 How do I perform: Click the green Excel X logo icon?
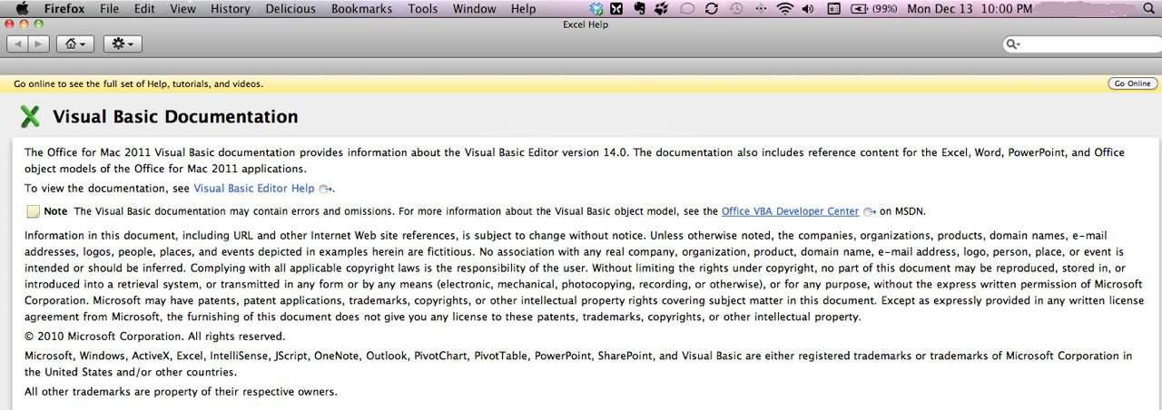point(30,116)
